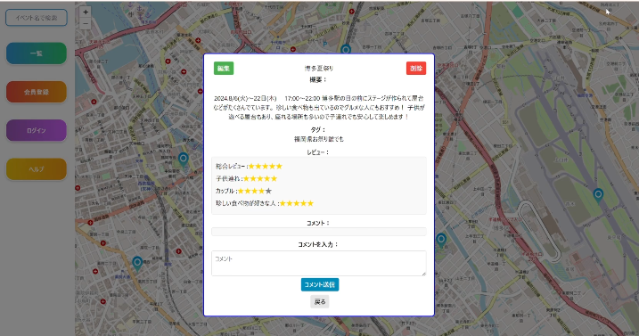Zoom in the map with plus
This screenshot has width=639, height=336.
click(x=86, y=12)
